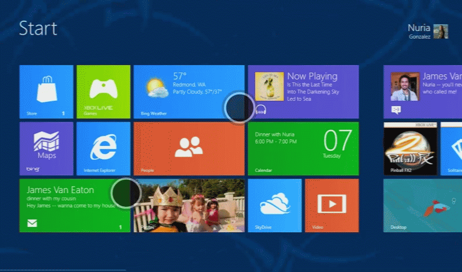Image resolution: width=462 pixels, height=272 pixels.
Task: Click the Start heading text
Action: [38, 28]
